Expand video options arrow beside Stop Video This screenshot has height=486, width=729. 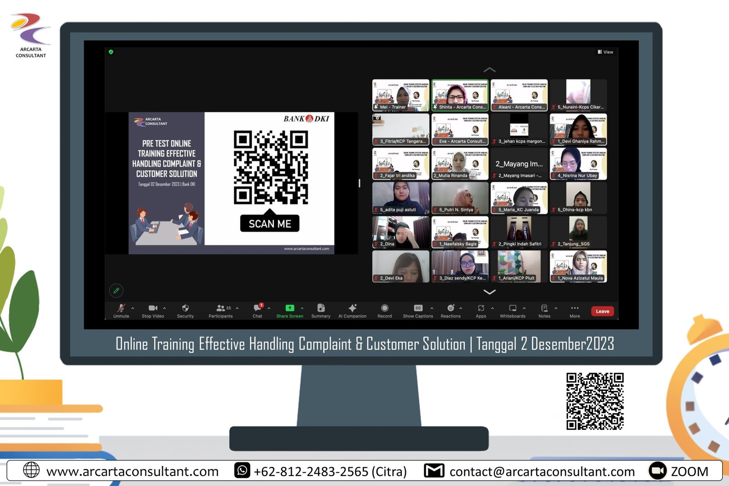tap(164, 308)
